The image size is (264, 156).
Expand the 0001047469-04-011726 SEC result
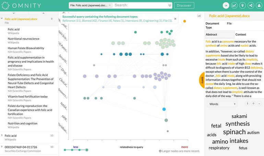pos(2,147)
